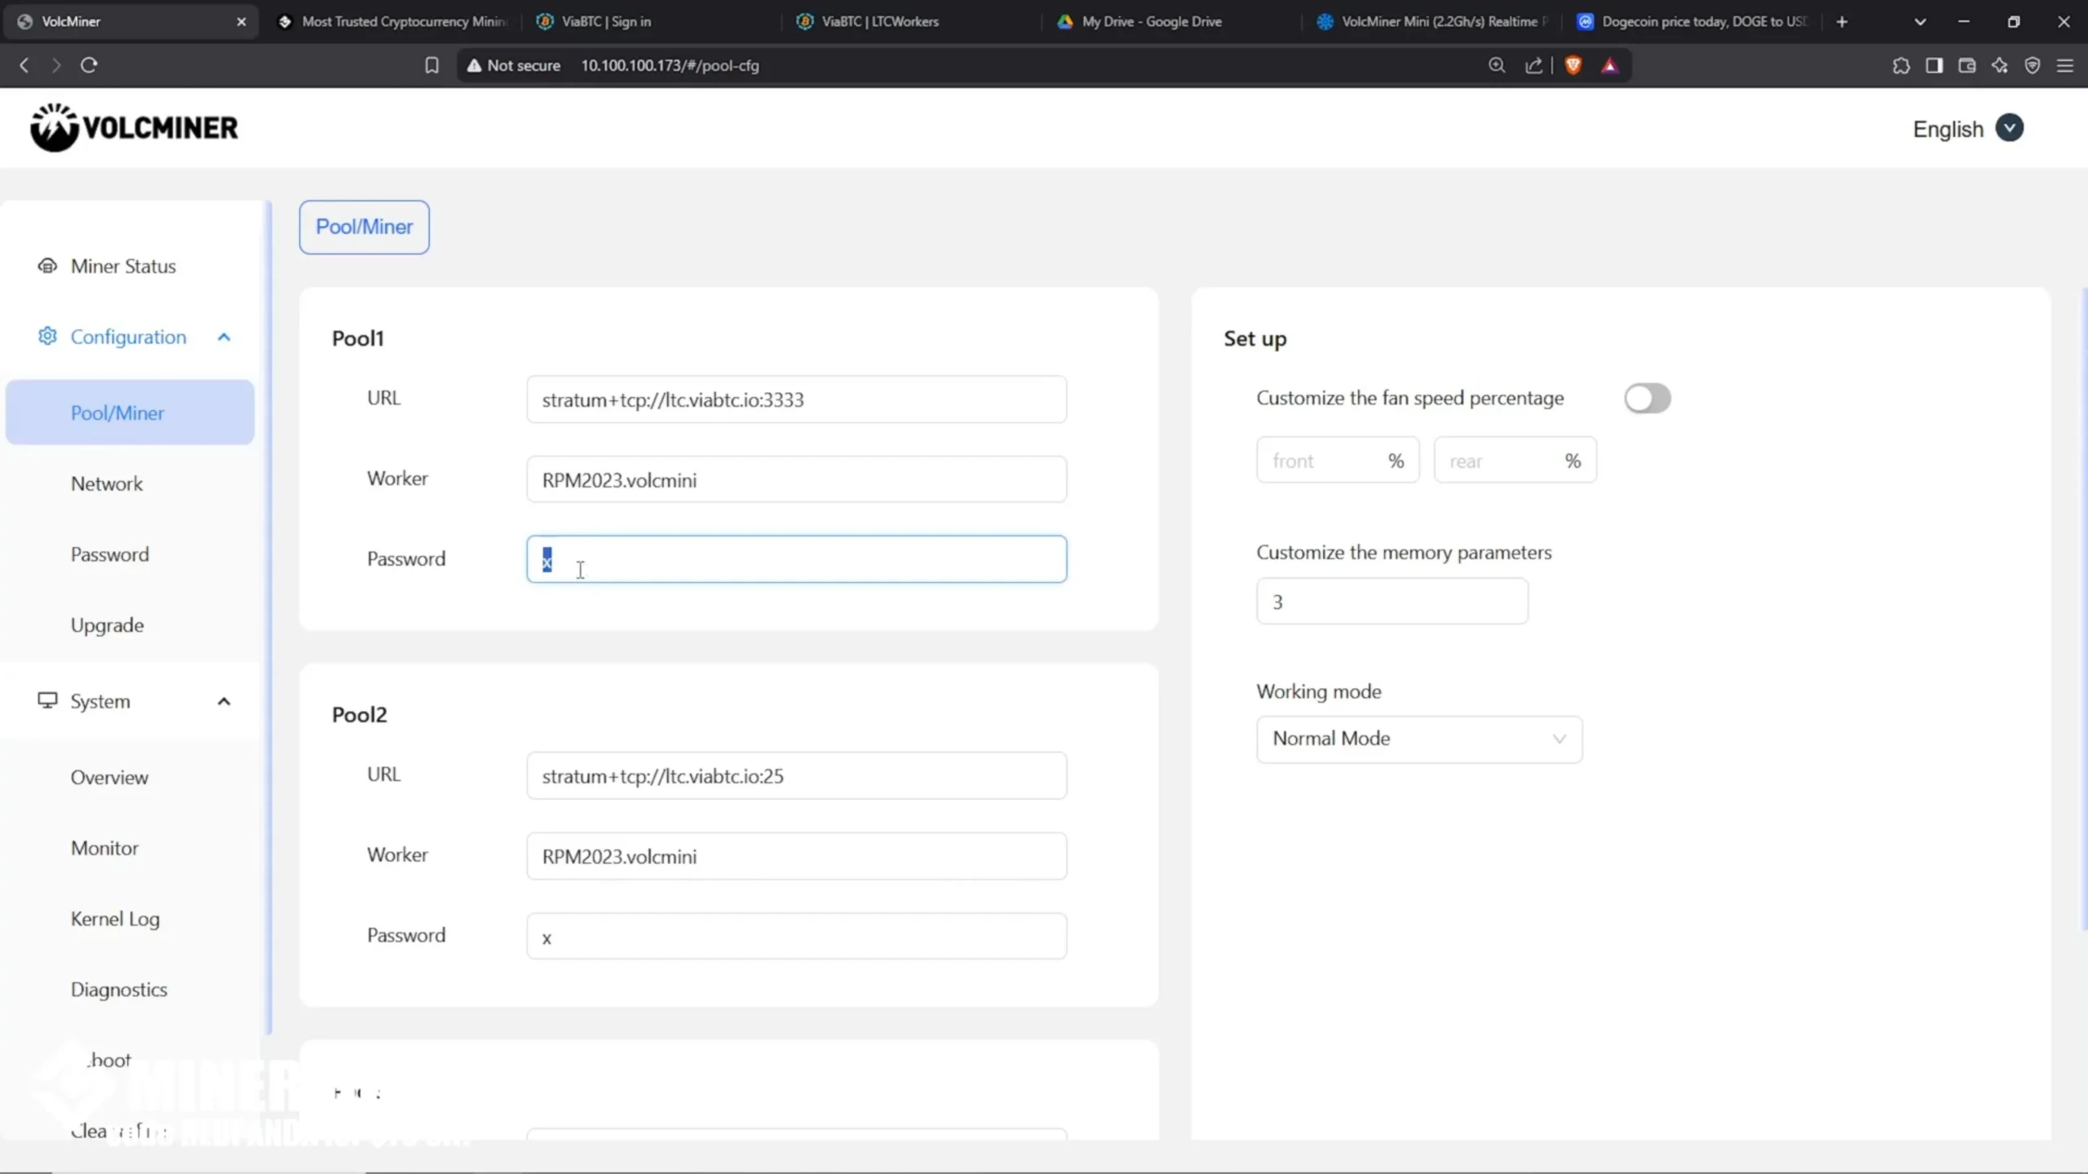The height and width of the screenshot is (1174, 2088).
Task: Switch to the Most Trusted Cryptocurrency Mining tab
Action: click(394, 22)
